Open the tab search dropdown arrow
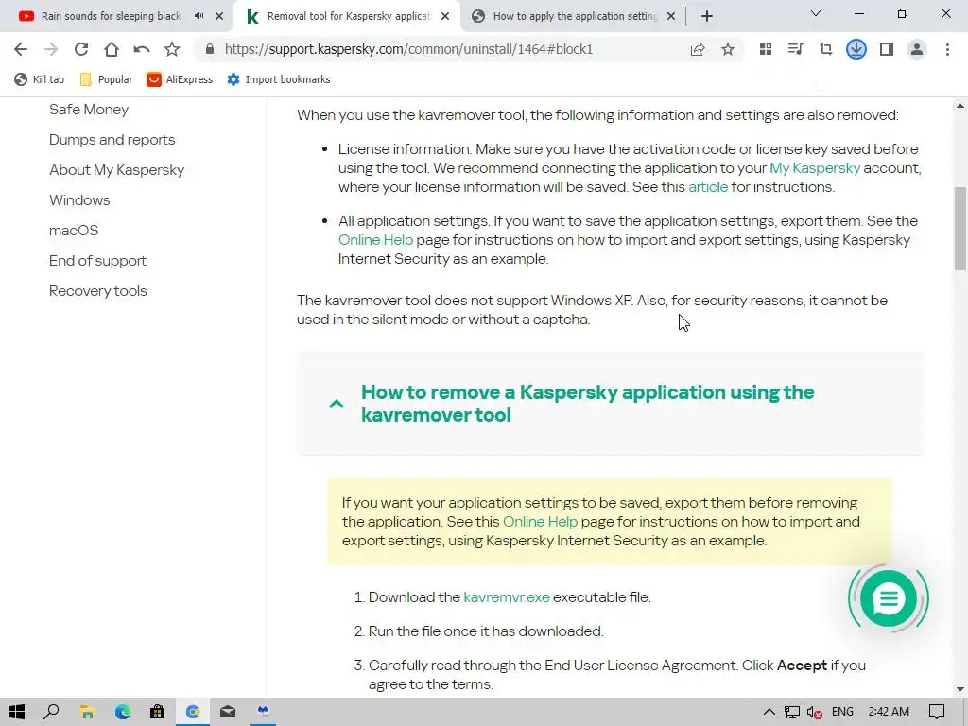The height and width of the screenshot is (726, 968). (816, 13)
